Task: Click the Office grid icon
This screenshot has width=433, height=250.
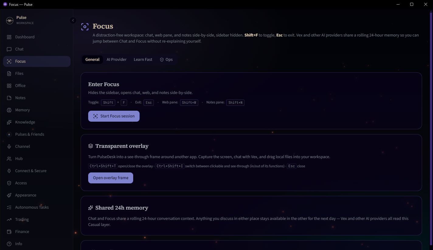Action: 9,86
